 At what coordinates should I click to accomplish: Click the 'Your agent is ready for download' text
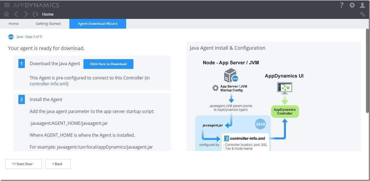point(46,48)
